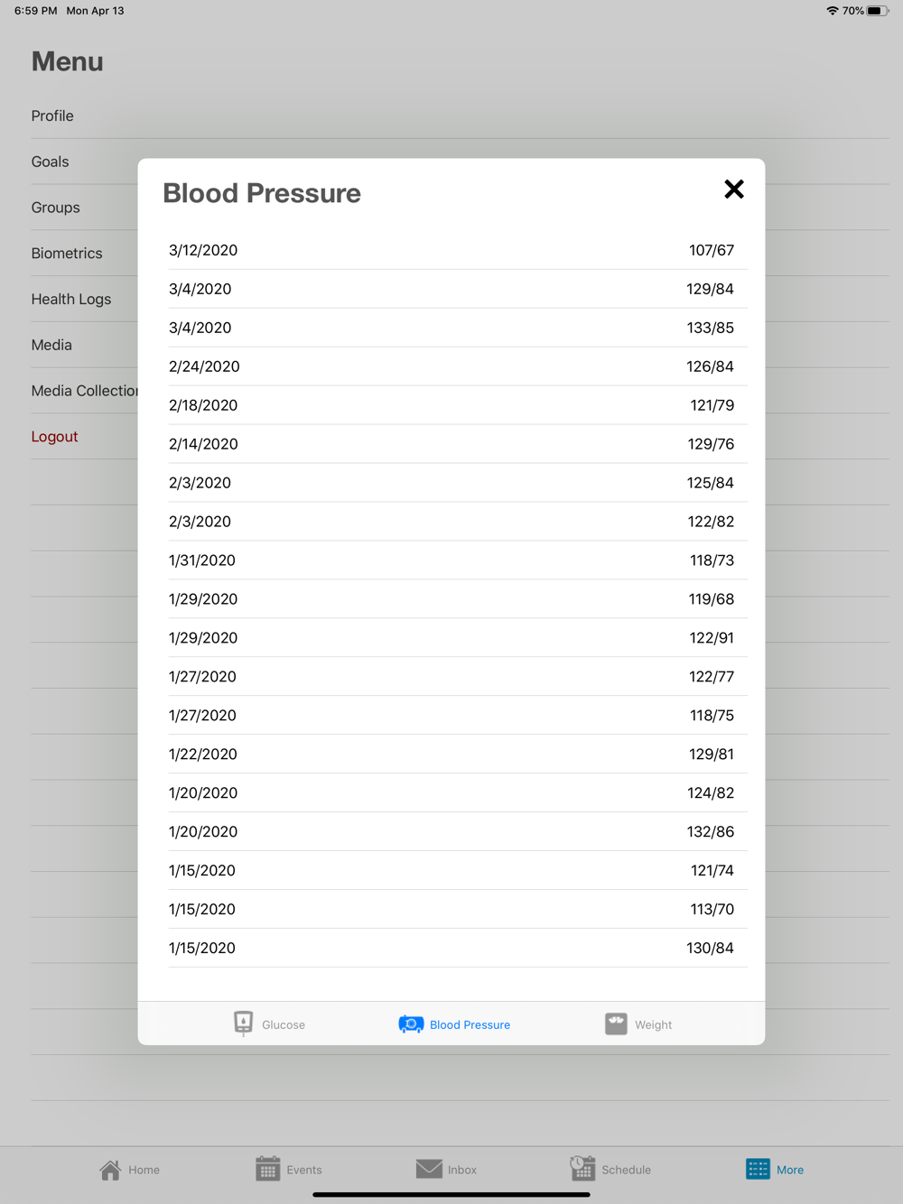Screen dimensions: 903x1204
Task: Close the Blood Pressure dialog
Action: [x=734, y=190]
